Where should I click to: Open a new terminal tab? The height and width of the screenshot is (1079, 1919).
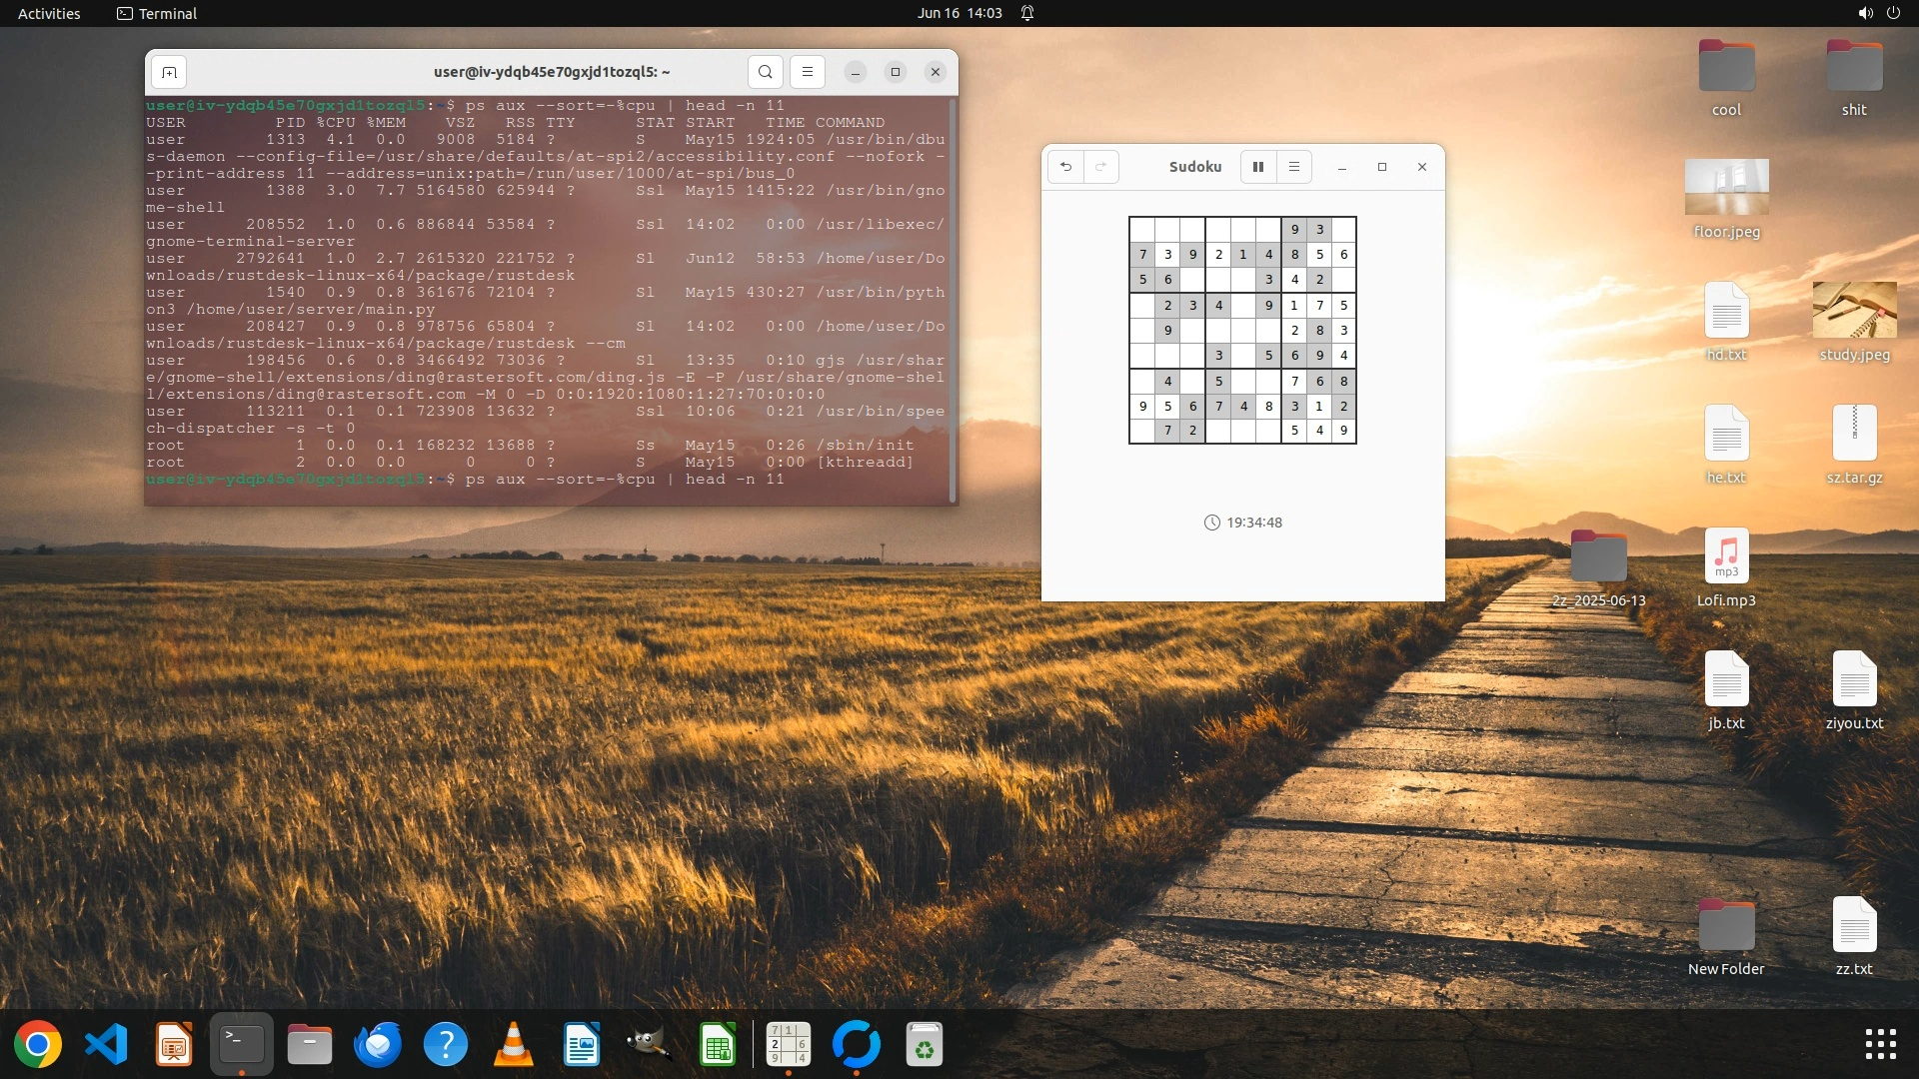[169, 72]
